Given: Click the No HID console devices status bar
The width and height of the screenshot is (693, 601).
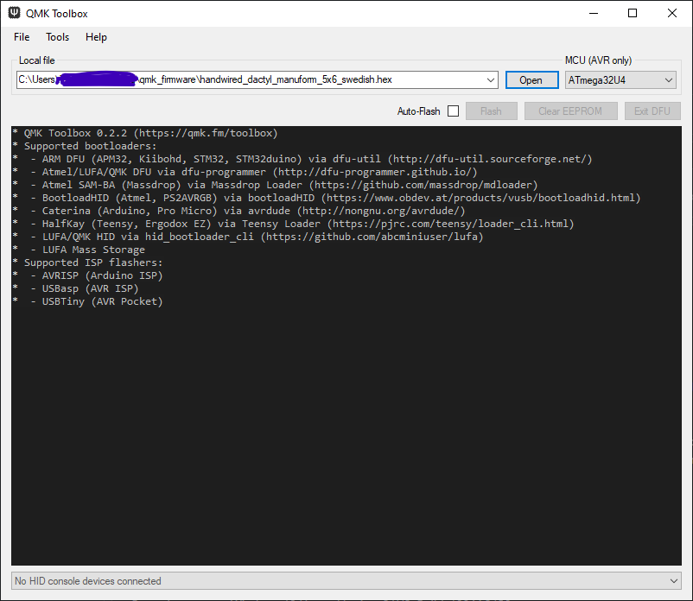Looking at the screenshot, I should point(337,580).
